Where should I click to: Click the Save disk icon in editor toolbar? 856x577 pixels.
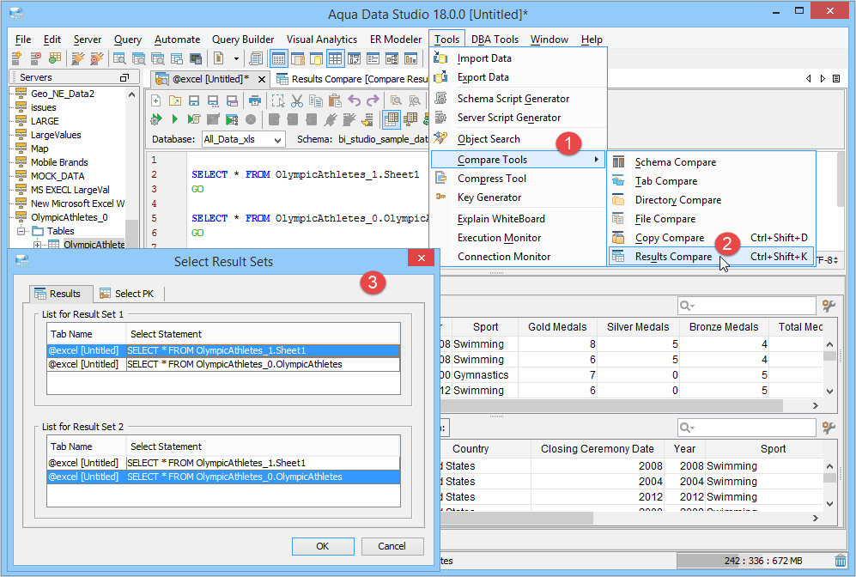[x=194, y=100]
